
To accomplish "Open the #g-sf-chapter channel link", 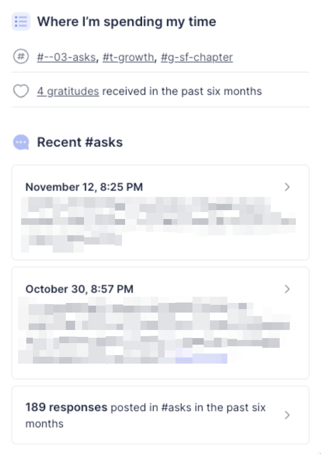I will point(197,57).
